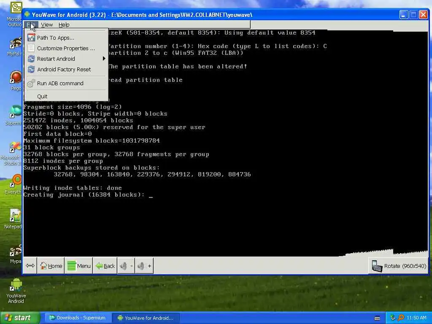The width and height of the screenshot is (432, 324).
Task: Click the Android Back button
Action: coord(105,266)
